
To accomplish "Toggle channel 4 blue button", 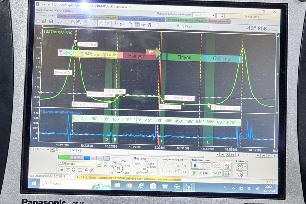I will point(87,158).
